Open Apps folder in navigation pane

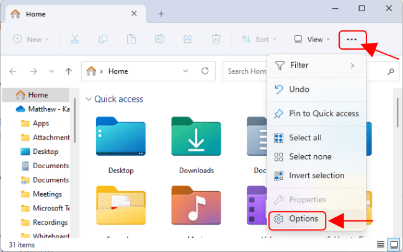(x=35, y=124)
